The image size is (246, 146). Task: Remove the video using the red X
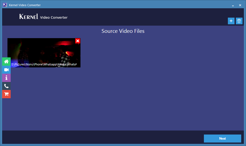click(x=78, y=41)
